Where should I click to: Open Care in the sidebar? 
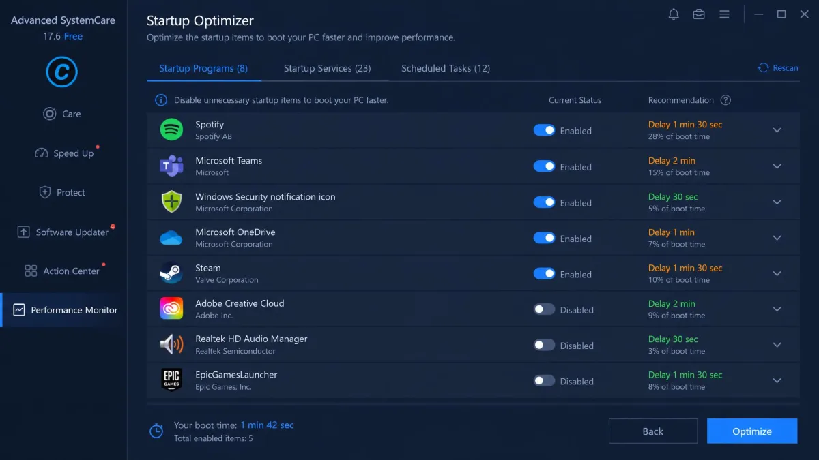tap(72, 114)
